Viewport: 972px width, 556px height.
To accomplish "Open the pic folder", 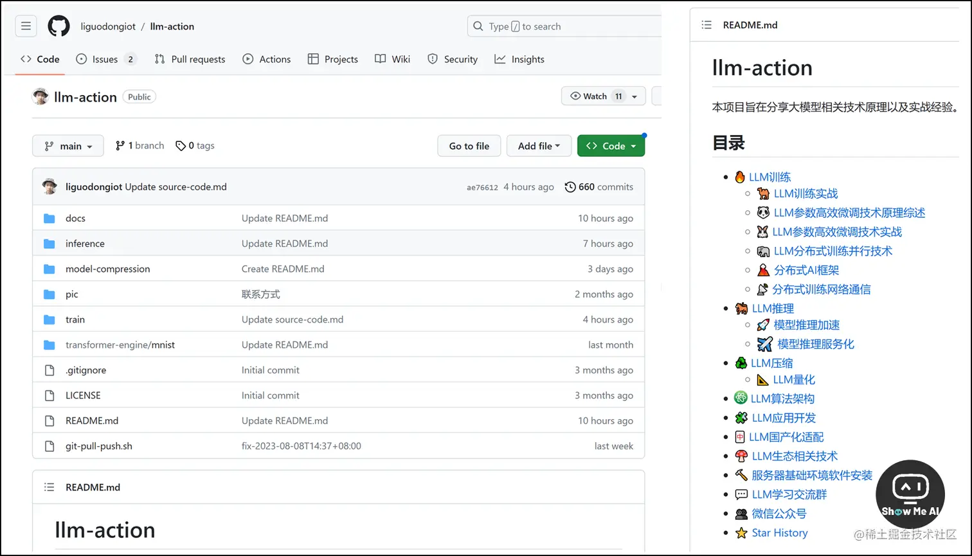I will tap(71, 294).
